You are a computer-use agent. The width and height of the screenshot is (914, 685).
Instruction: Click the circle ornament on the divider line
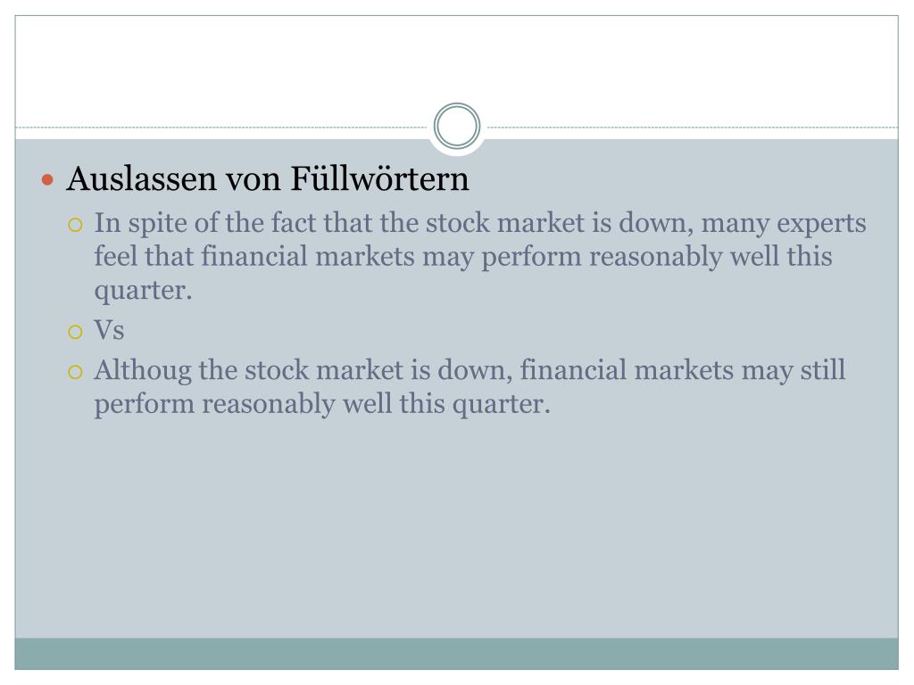coord(457,126)
